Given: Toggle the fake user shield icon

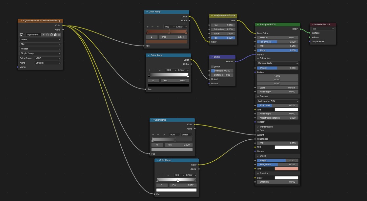Looking at the screenshot, I should pos(48,35).
